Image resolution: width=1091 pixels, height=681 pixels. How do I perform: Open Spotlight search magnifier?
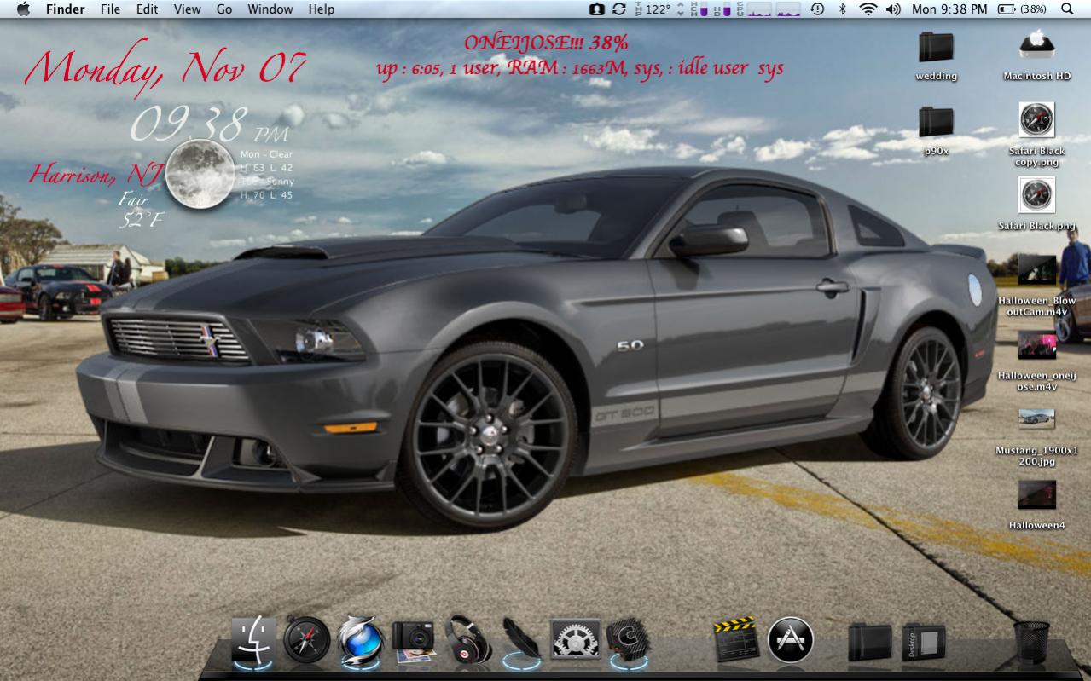coord(1067,9)
